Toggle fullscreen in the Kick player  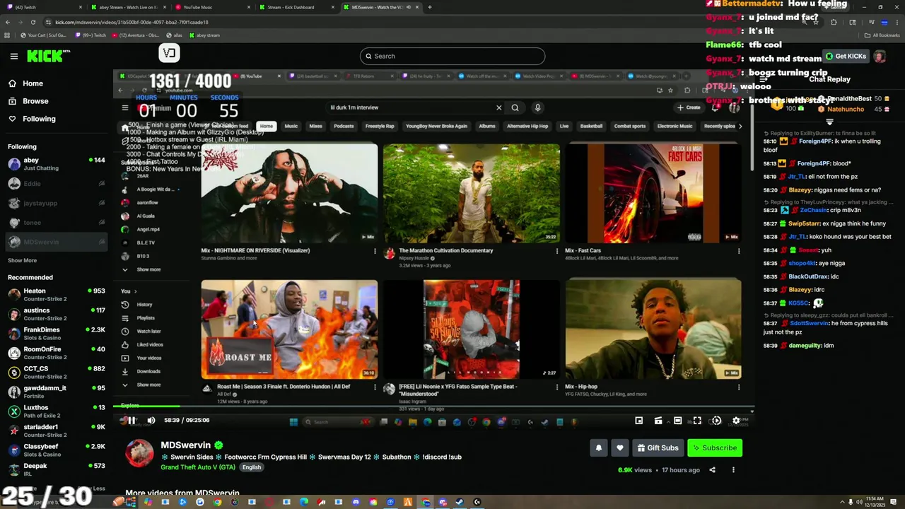pos(697,421)
